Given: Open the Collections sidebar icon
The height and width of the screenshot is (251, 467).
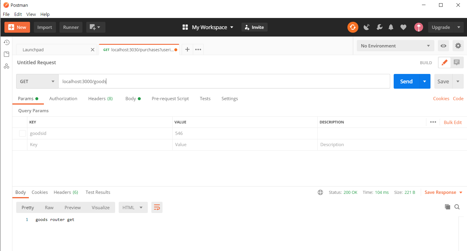Looking at the screenshot, I should pyautogui.click(x=6, y=54).
